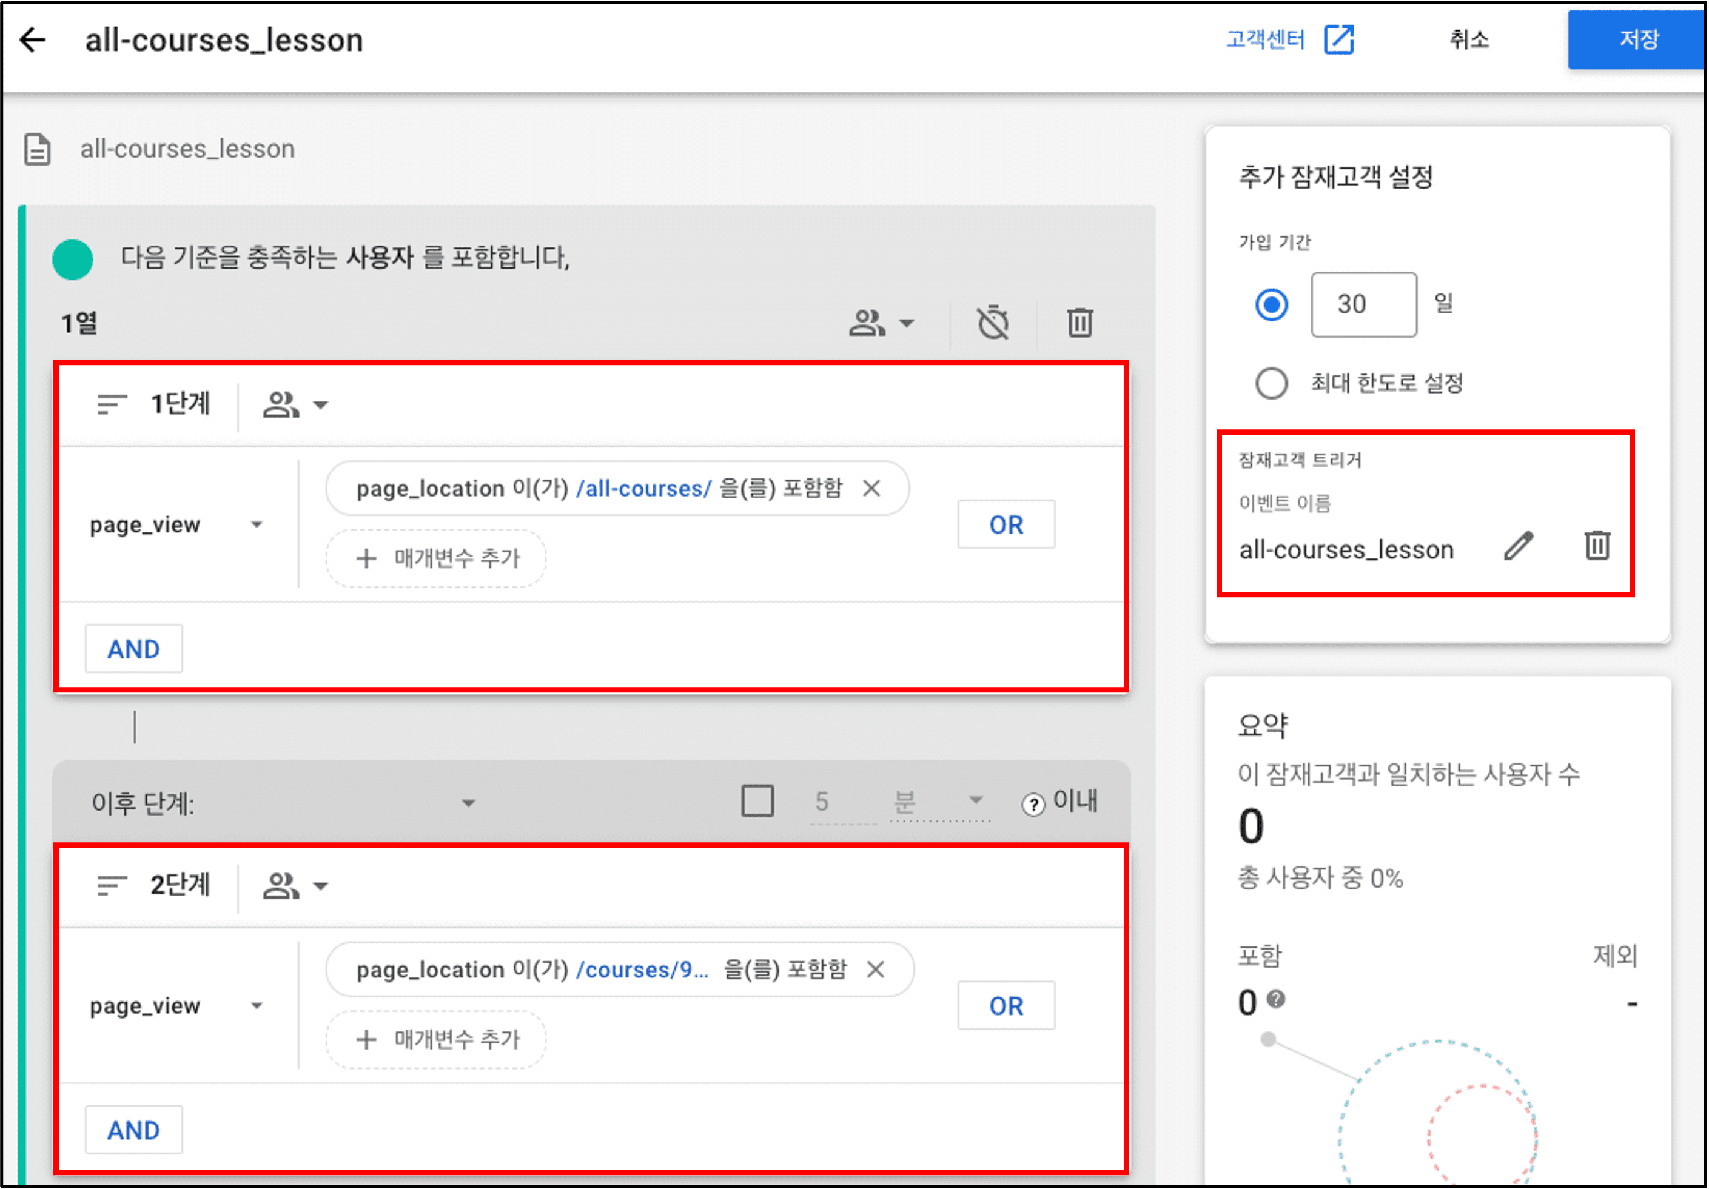1709x1189 pixels.
Task: Open the 1열 scope users dropdown
Action: click(x=882, y=323)
